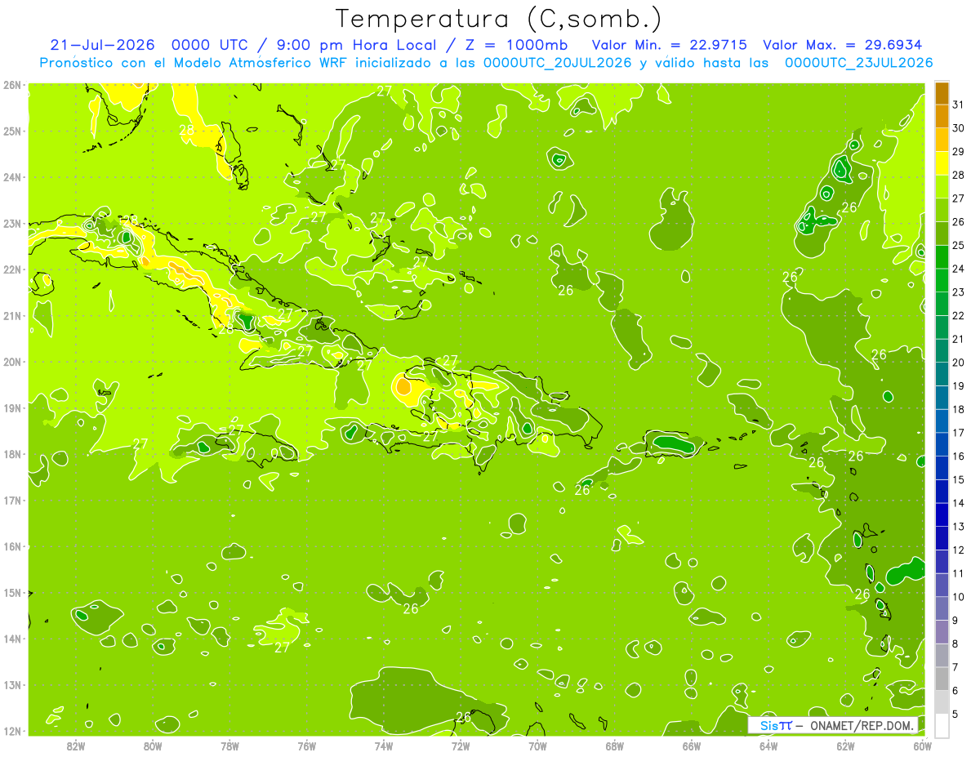
Task: Click the "26N" latitude label
Action: click(11, 85)
